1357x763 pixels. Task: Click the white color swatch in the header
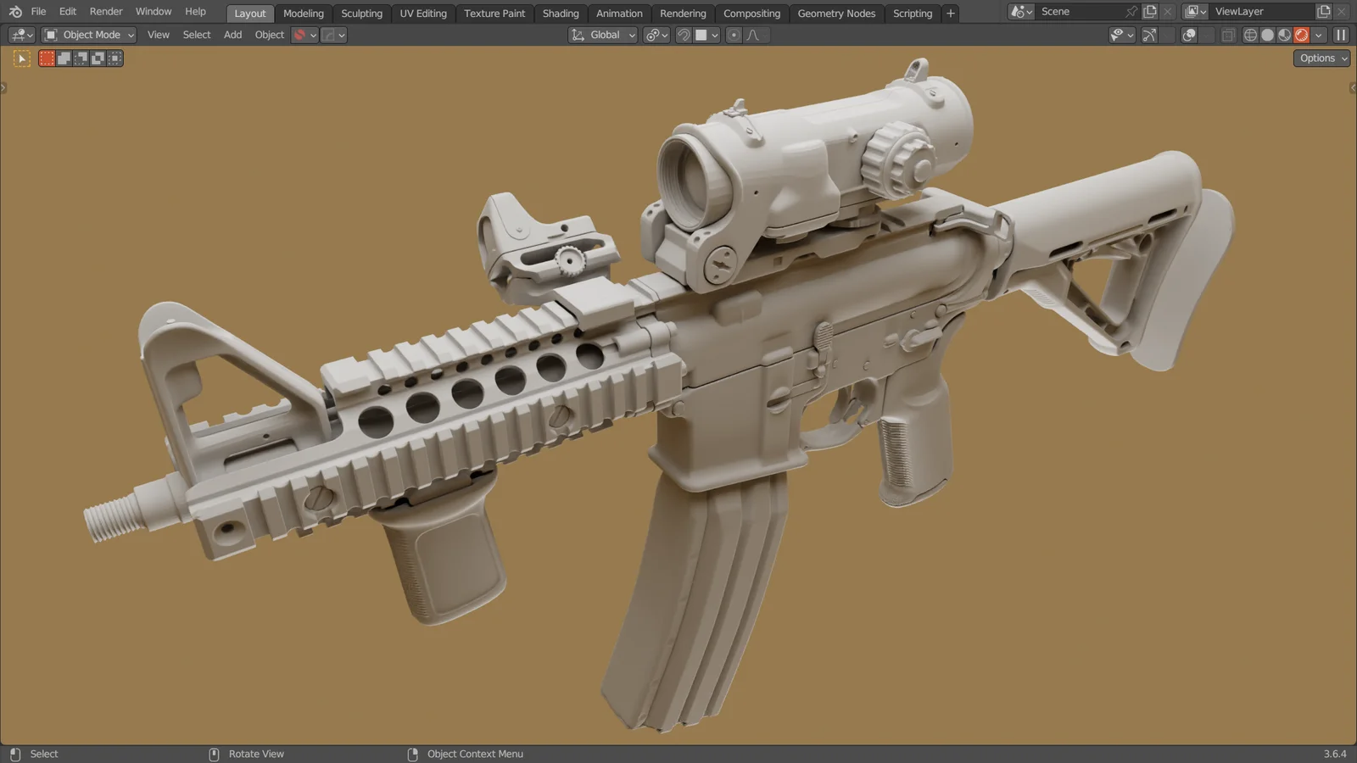702,35
